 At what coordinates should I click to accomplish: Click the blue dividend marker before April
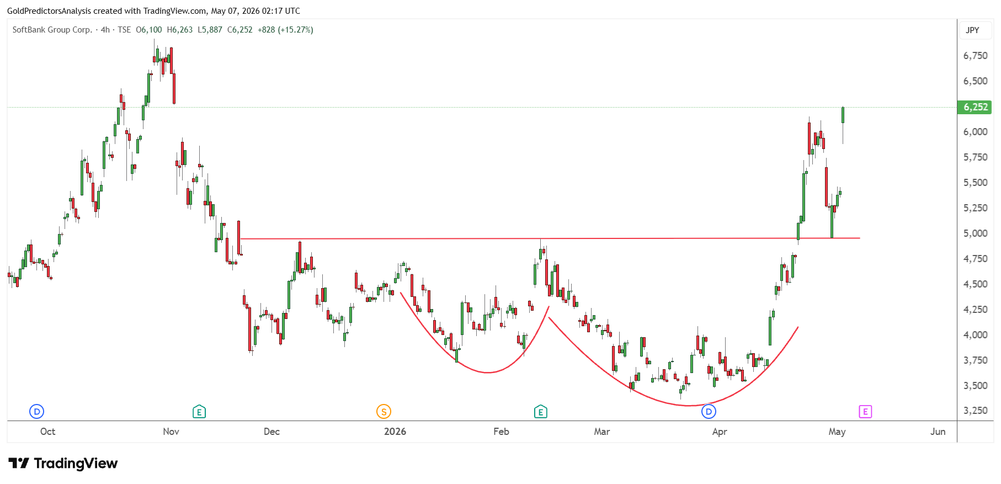709,411
